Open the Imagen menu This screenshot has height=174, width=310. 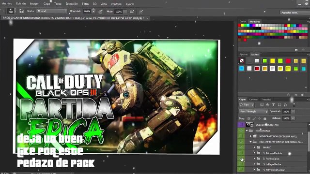click(x=34, y=4)
